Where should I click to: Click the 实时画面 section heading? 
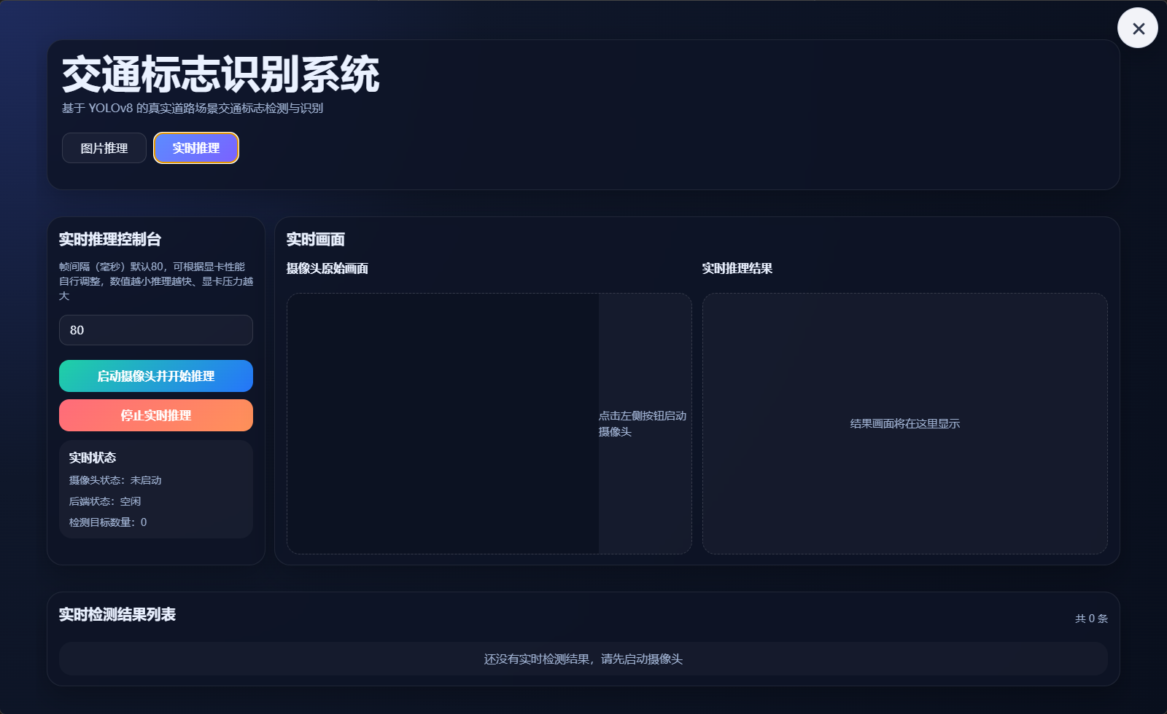[x=315, y=239]
